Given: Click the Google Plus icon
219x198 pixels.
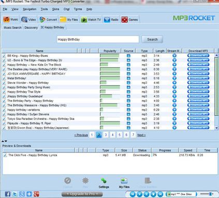Looking at the screenshot, I should [36, 194].
